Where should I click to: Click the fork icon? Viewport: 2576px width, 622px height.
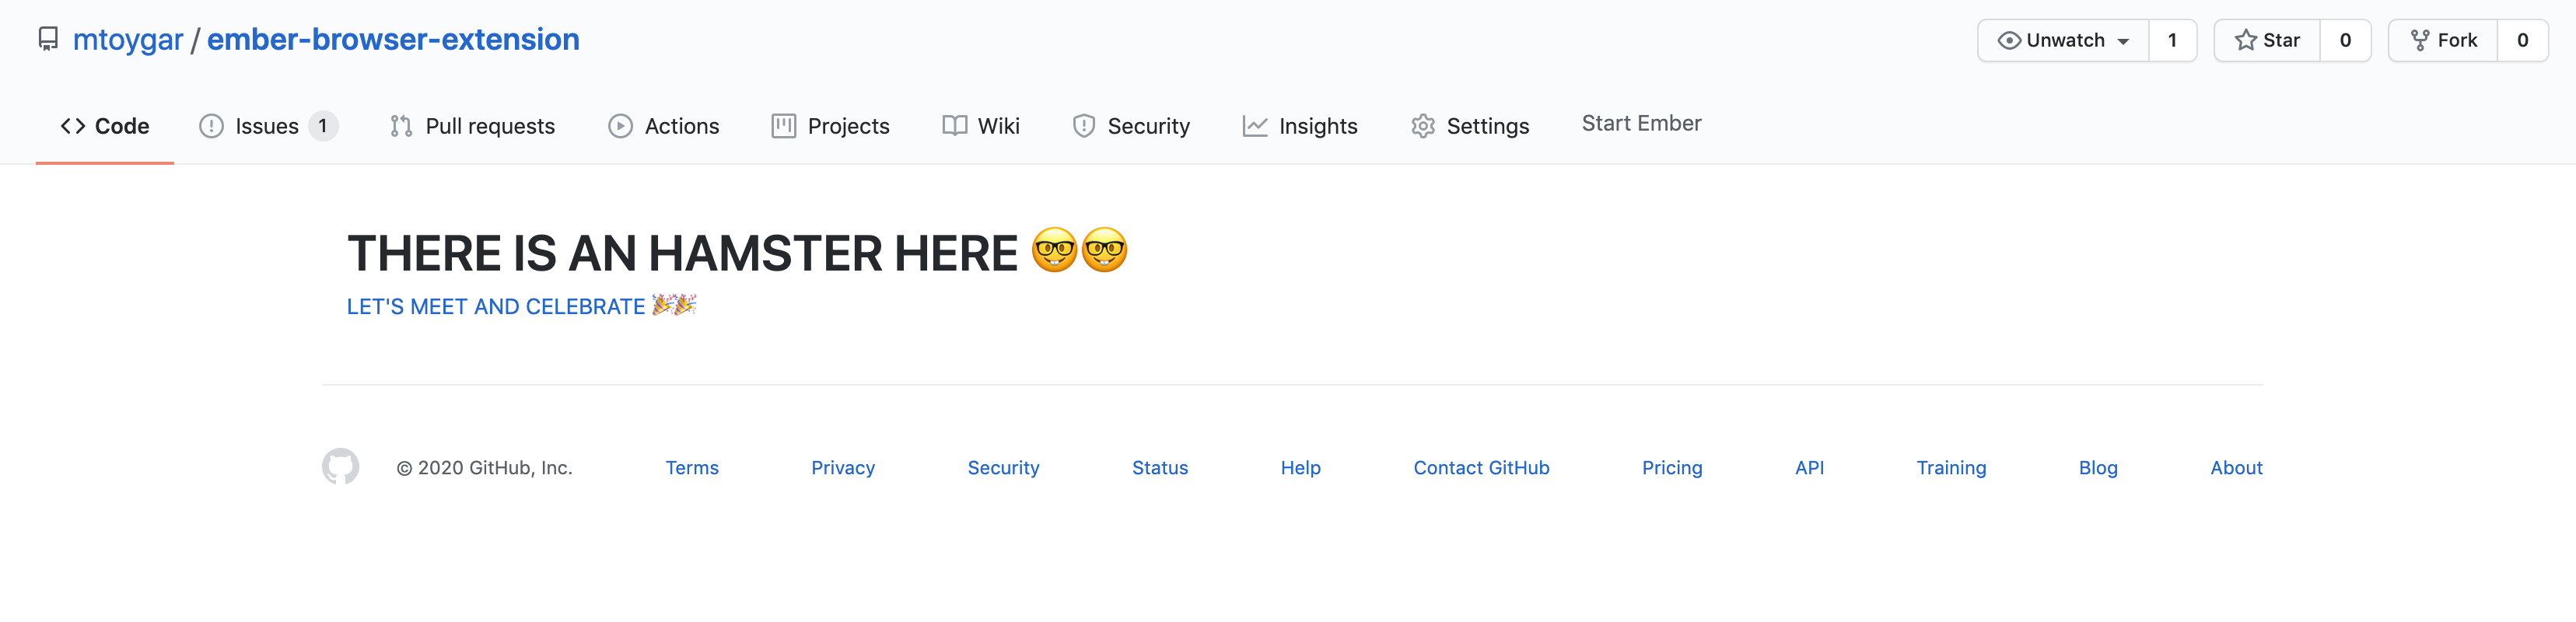tap(2420, 41)
